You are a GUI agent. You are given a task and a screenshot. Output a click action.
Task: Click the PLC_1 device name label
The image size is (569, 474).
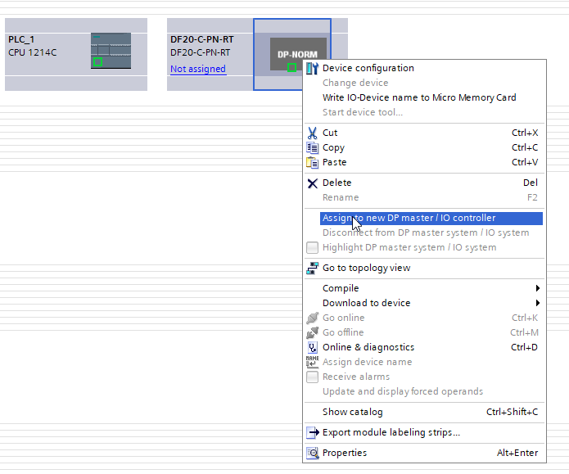[x=21, y=39]
